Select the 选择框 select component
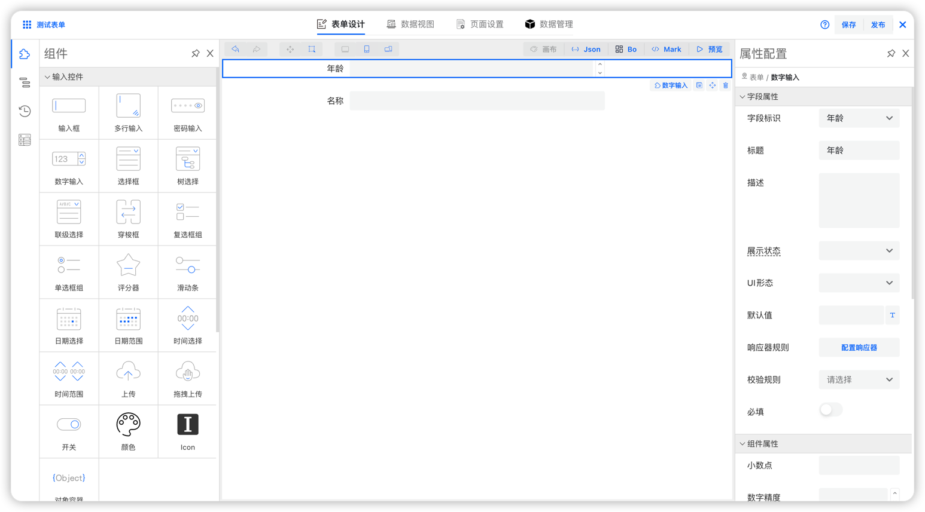 (128, 166)
